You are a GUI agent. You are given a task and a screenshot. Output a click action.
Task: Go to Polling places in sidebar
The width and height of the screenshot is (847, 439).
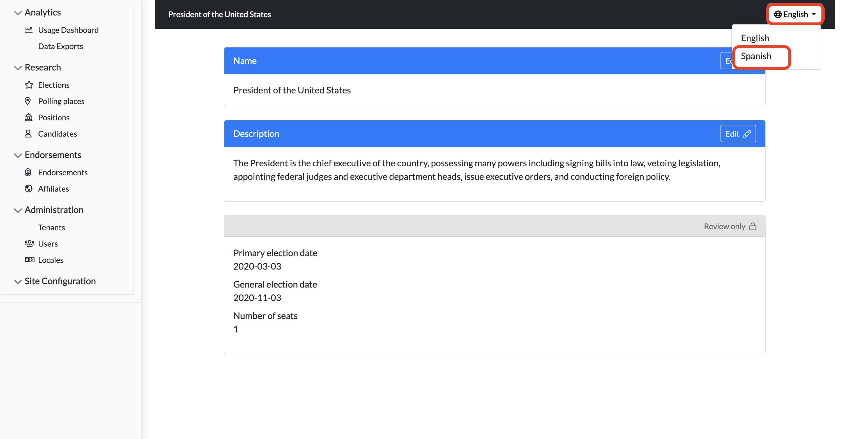coord(61,101)
